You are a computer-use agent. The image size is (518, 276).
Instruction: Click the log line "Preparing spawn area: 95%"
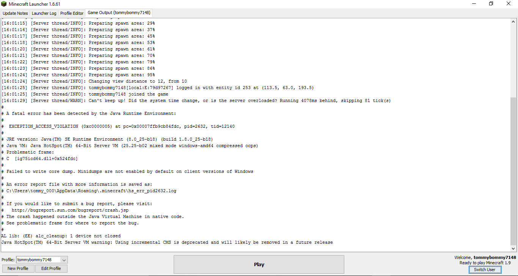(x=78, y=75)
